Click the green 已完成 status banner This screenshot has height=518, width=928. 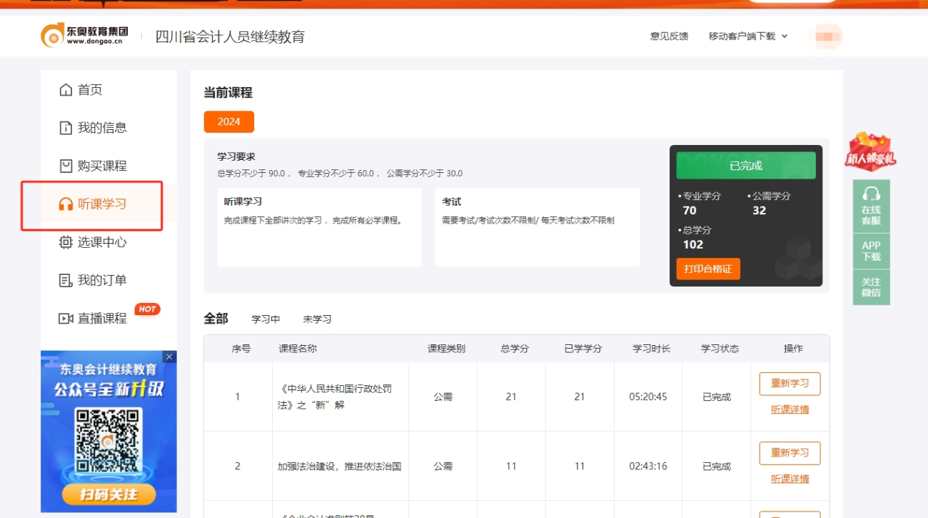(x=746, y=165)
